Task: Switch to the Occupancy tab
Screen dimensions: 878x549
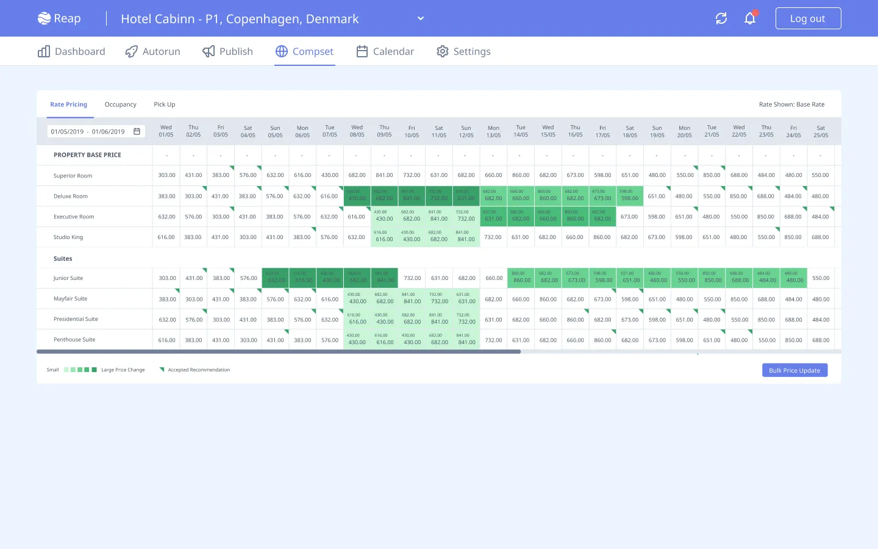Action: pyautogui.click(x=120, y=104)
